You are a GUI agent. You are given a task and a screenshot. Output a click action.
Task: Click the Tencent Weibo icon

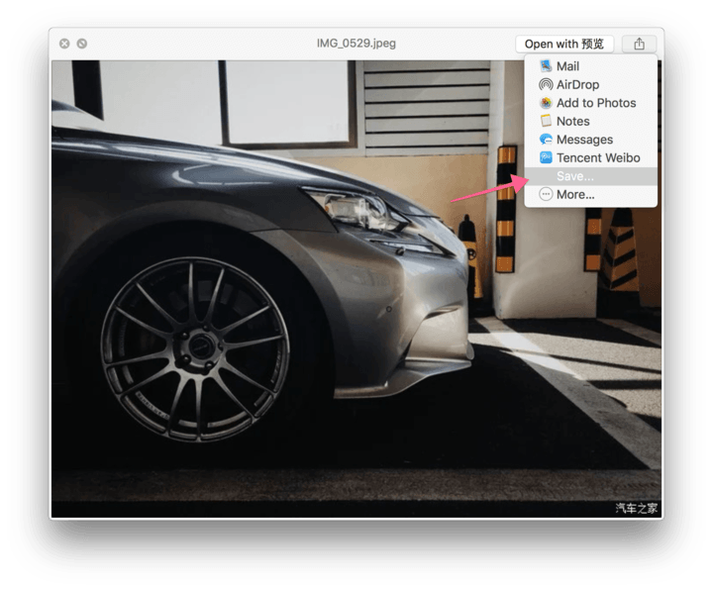click(546, 157)
